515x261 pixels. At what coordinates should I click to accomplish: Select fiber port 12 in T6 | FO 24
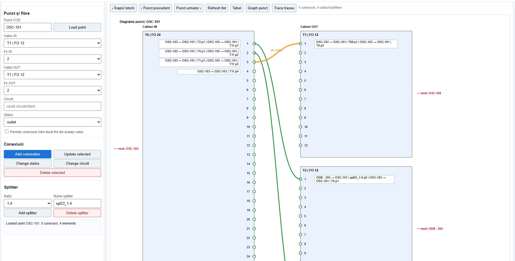[x=254, y=145]
